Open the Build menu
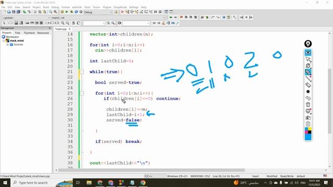This screenshot has height=187, width=333. pos(46,7)
